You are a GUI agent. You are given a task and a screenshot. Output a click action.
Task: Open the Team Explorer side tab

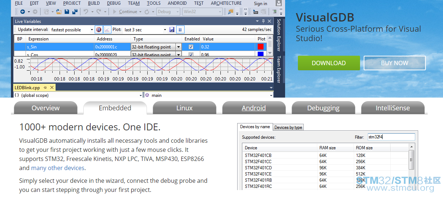[x=279, y=70]
